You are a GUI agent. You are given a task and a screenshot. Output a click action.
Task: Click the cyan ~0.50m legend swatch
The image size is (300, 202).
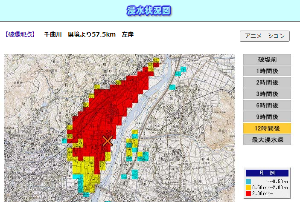point(248,182)
